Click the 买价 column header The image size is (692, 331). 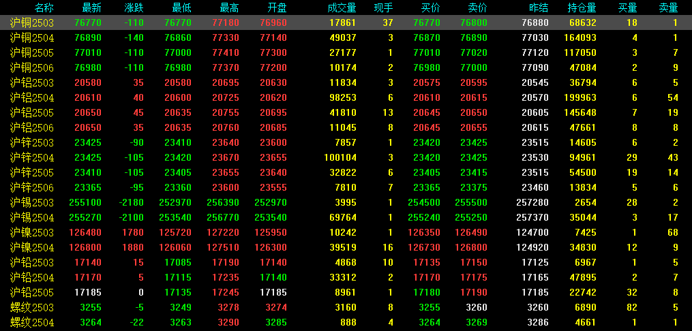click(430, 7)
